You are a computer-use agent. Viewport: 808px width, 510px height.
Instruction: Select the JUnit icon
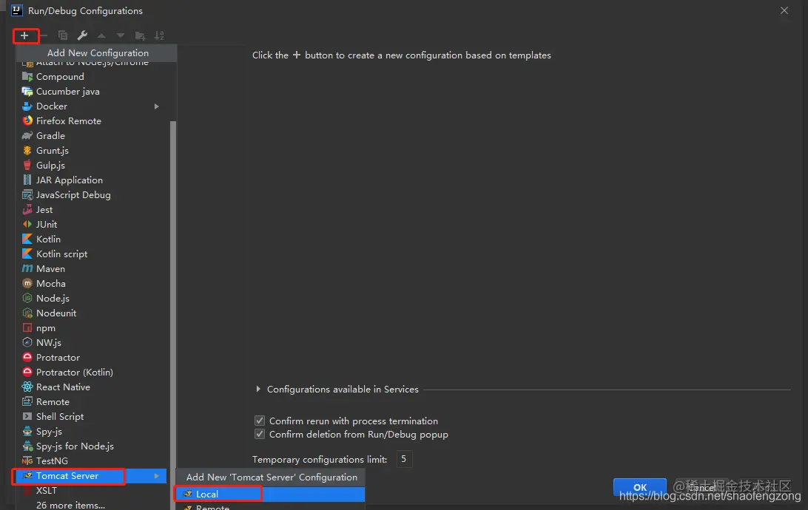(27, 225)
